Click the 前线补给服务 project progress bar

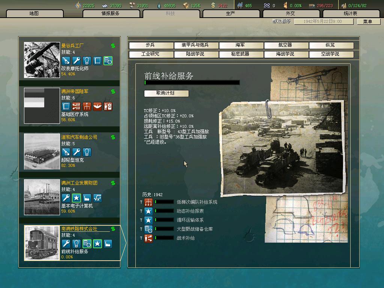(192, 83)
